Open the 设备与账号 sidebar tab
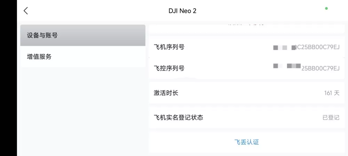This screenshot has height=156, width=348. (83, 35)
